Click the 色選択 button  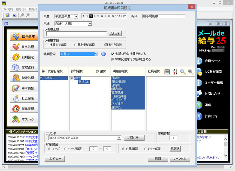tap(175, 149)
